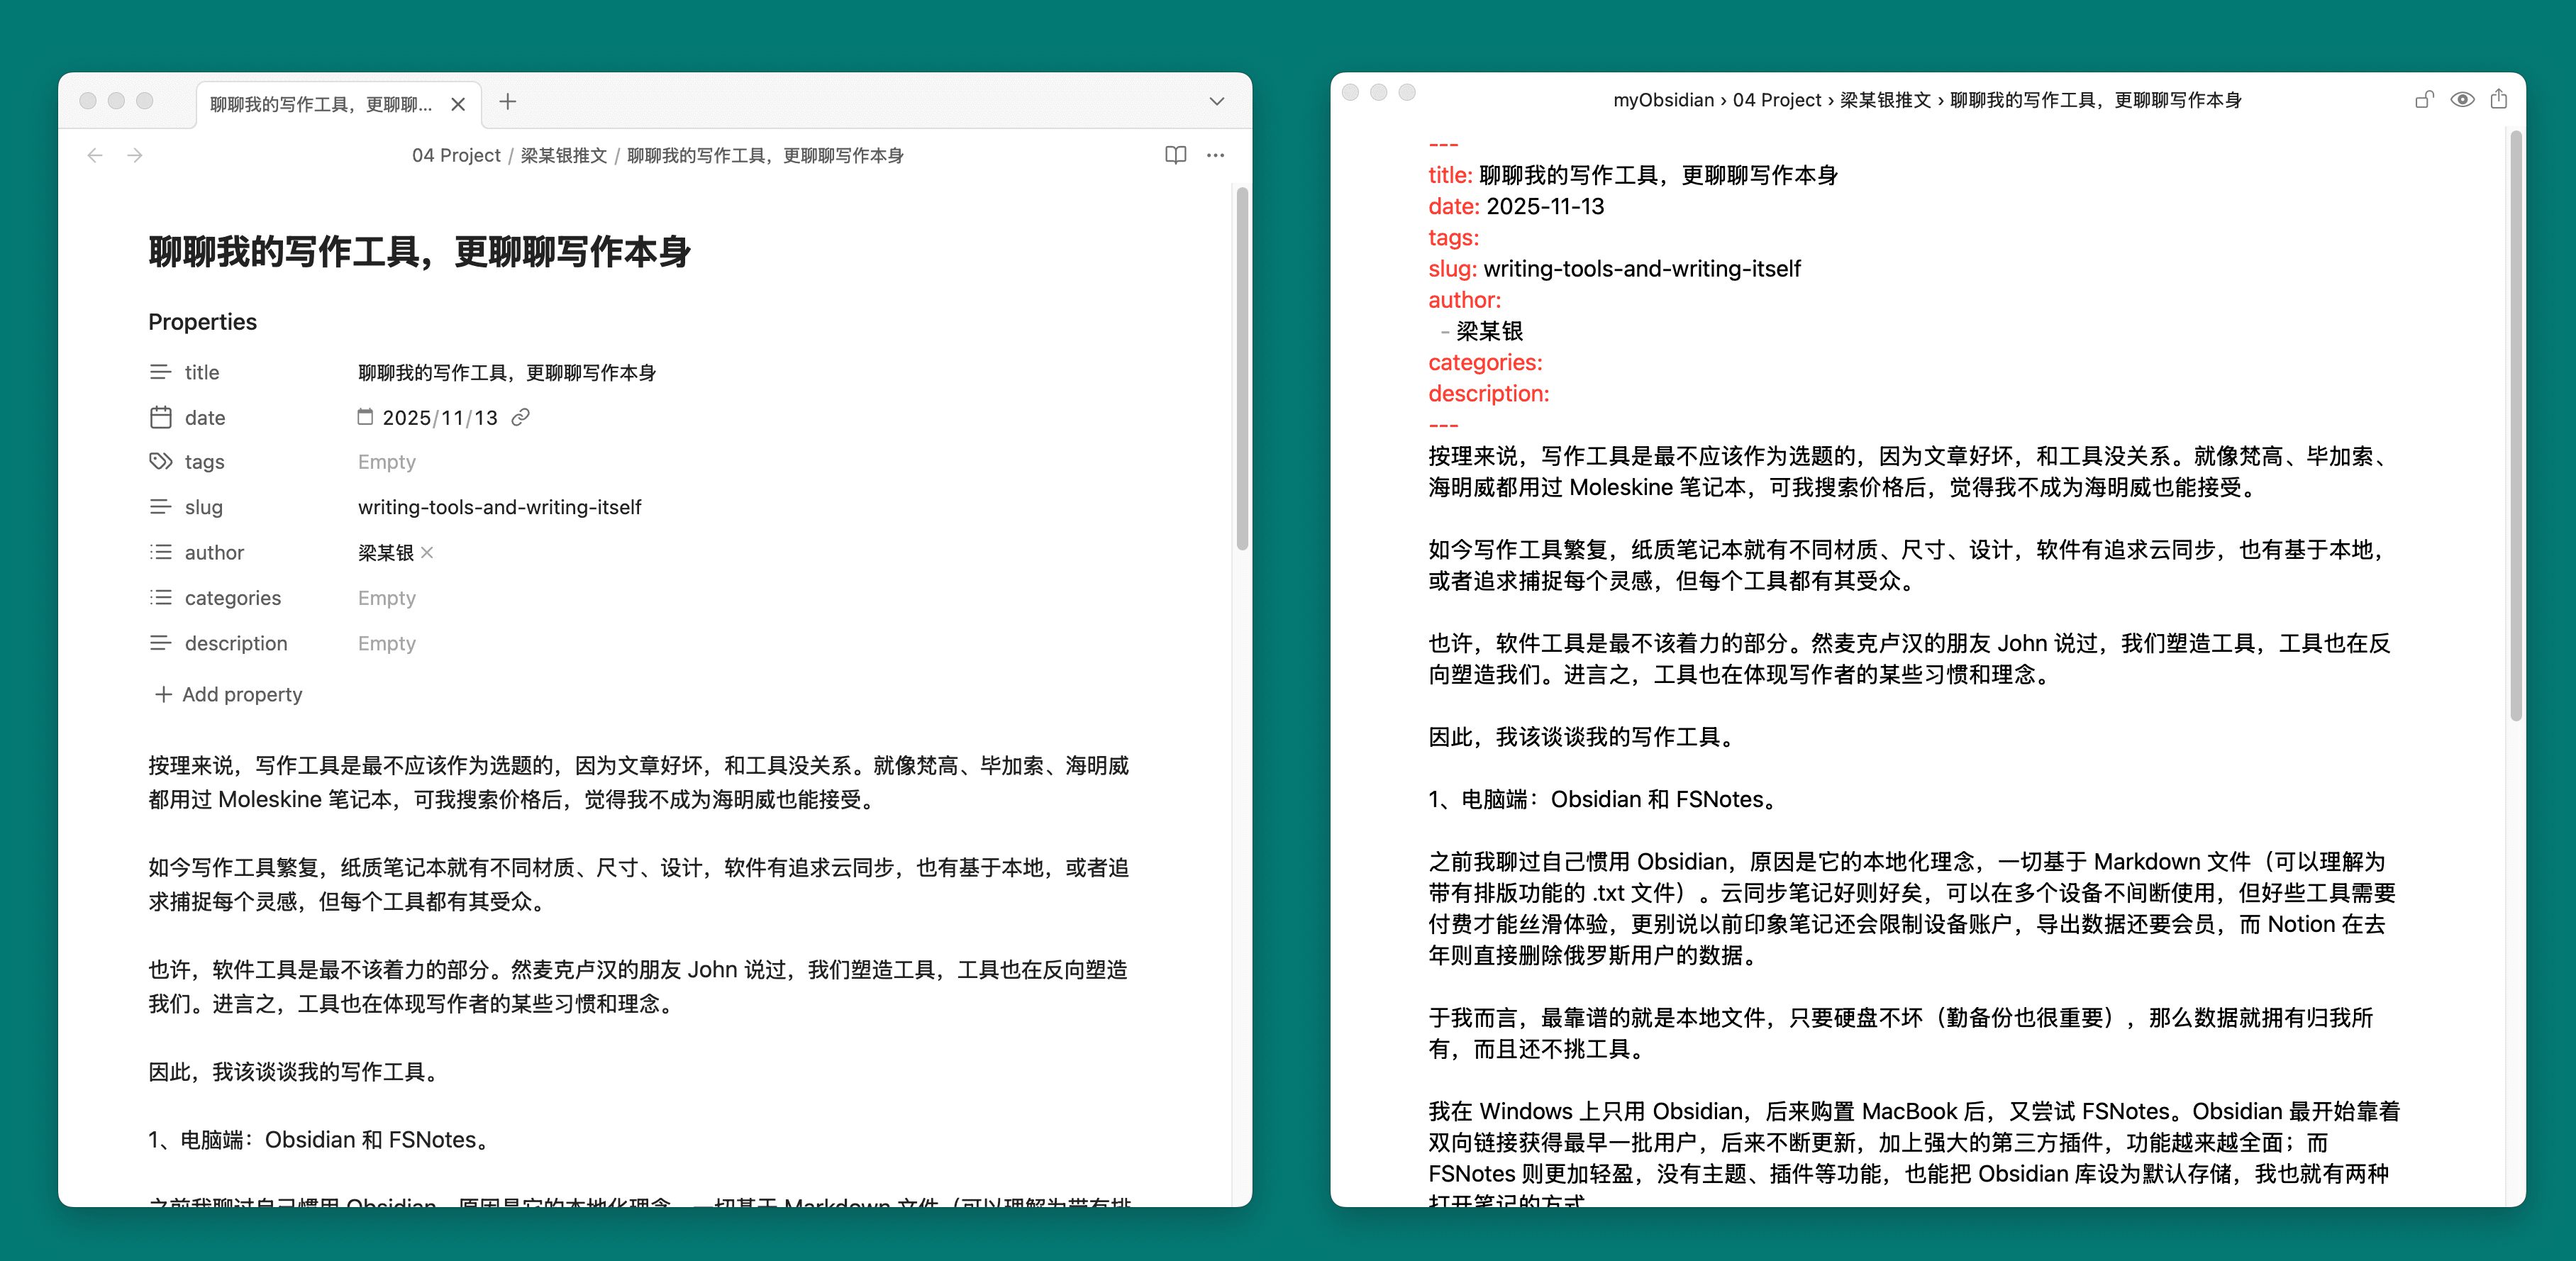The width and height of the screenshot is (2576, 1261).
Task: Click the date property calendar icon
Action: [x=160, y=417]
